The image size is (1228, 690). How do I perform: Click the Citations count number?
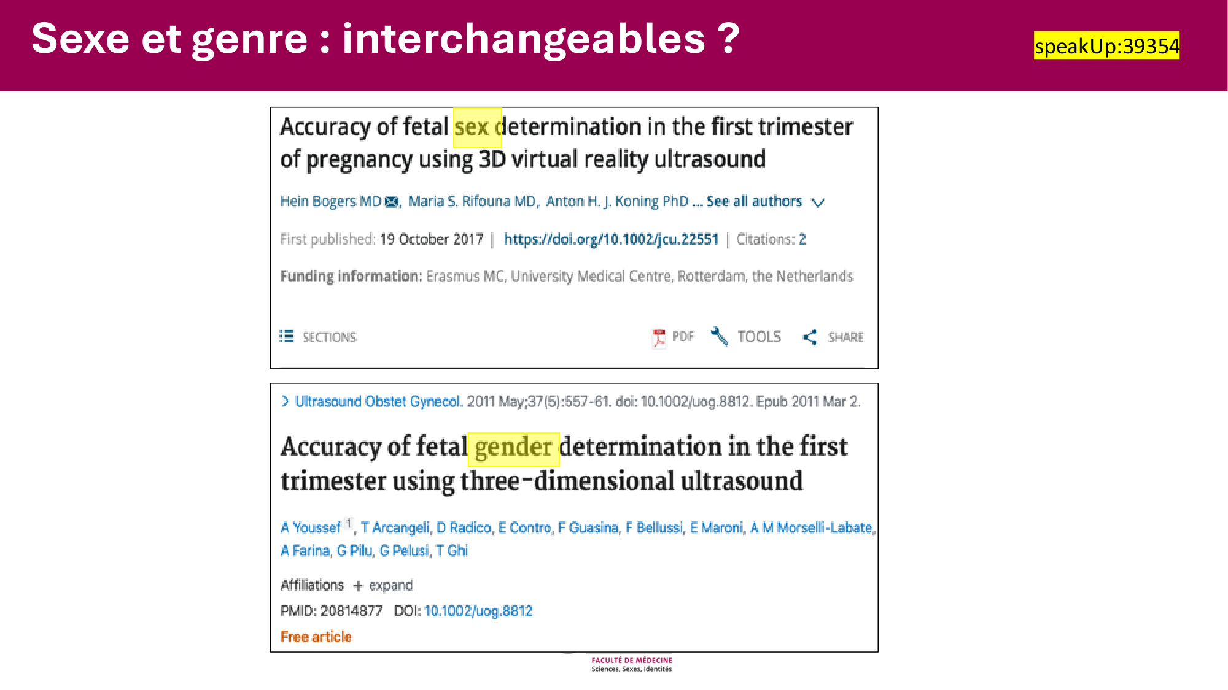point(802,239)
